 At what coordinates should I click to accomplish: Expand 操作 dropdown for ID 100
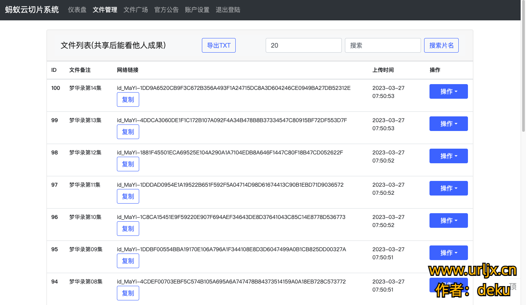click(x=449, y=91)
